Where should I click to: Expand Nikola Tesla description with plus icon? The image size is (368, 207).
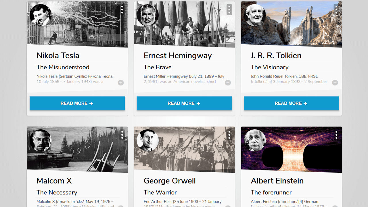[x=121, y=83]
